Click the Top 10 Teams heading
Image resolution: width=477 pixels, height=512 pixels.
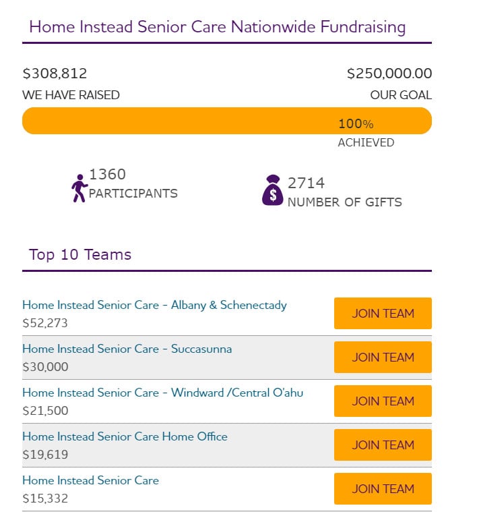(x=80, y=255)
